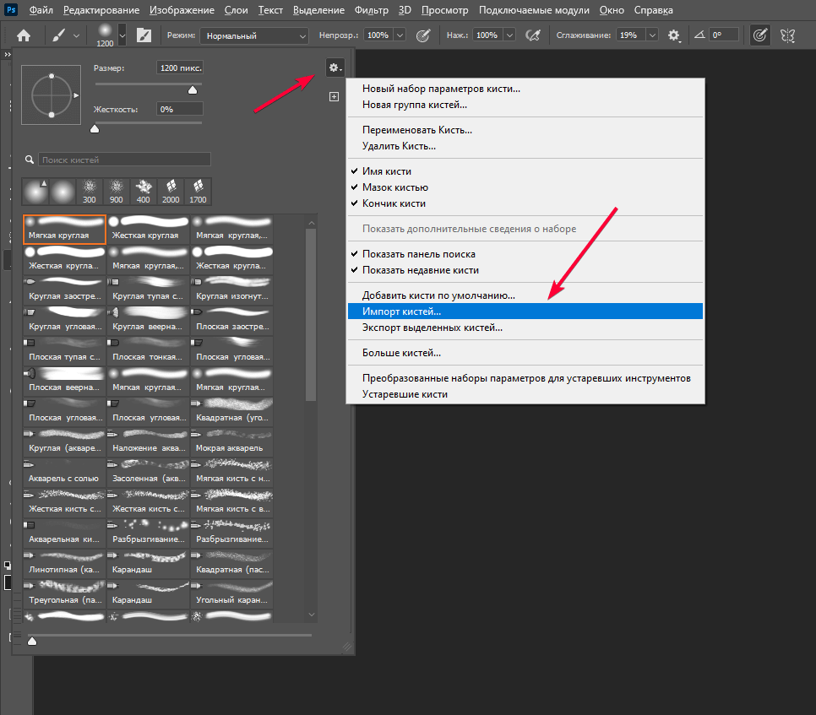Click Удалить Кисть...
This screenshot has height=715, width=816.
pos(525,146)
